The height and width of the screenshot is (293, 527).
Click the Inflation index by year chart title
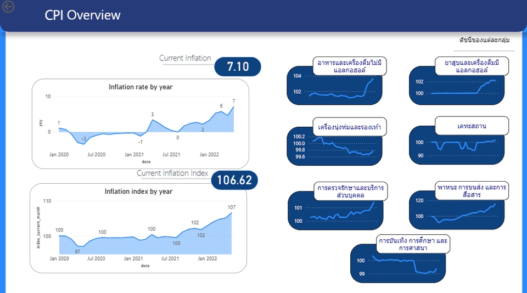[x=138, y=191]
